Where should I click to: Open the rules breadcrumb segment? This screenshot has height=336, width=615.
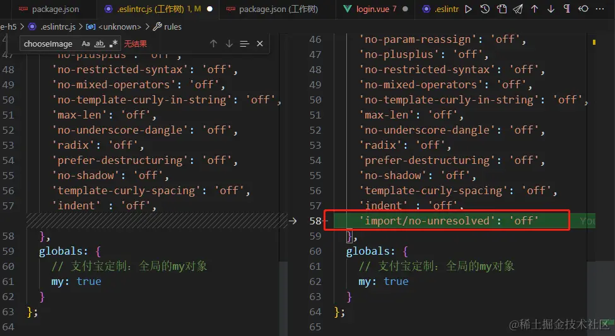pyautogui.click(x=173, y=26)
